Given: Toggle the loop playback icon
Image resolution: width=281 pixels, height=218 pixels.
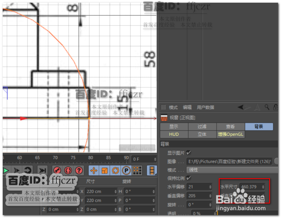Looking at the screenshot, I should 28,170.
